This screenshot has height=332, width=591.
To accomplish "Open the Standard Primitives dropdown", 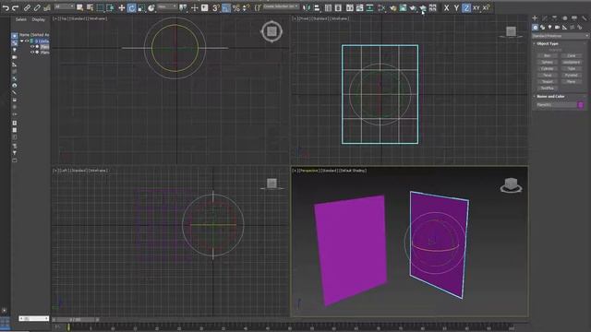I will (561, 36).
